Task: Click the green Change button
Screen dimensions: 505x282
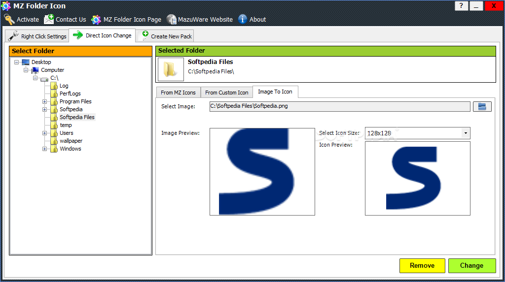Action: click(472, 266)
